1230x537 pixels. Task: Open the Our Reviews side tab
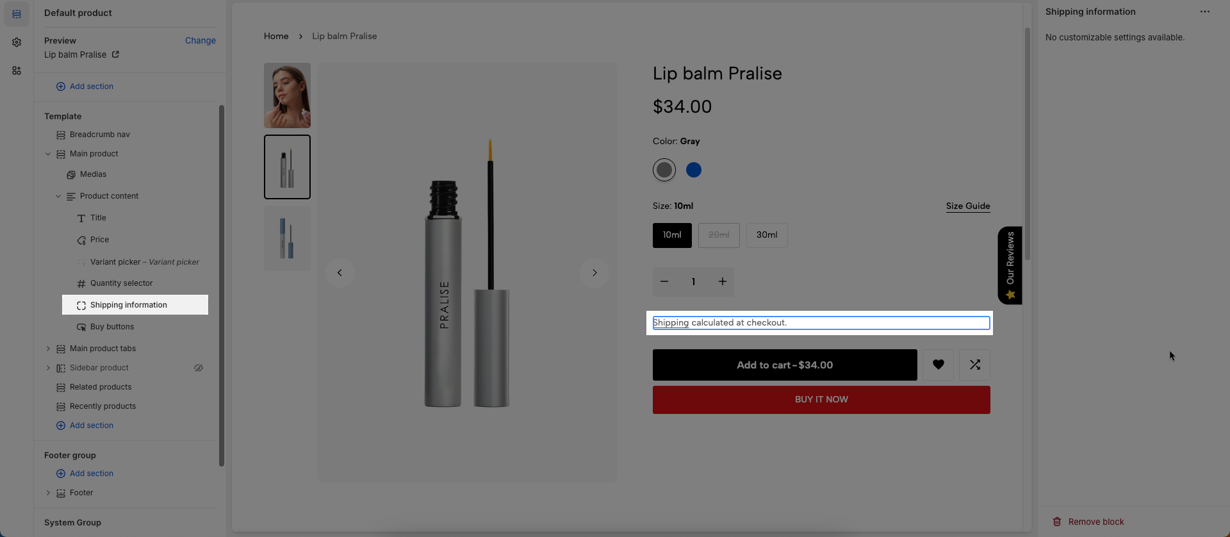pos(1010,265)
